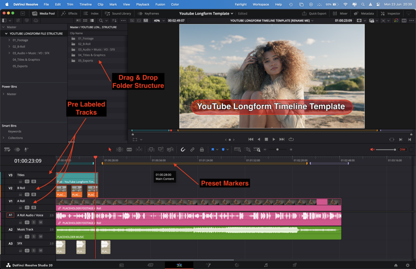
Task: Expand the 01_Footage bin in tree
Action: [x=9, y=40]
